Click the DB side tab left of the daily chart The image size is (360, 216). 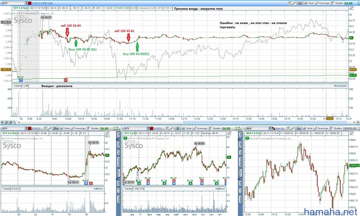coord(119,183)
